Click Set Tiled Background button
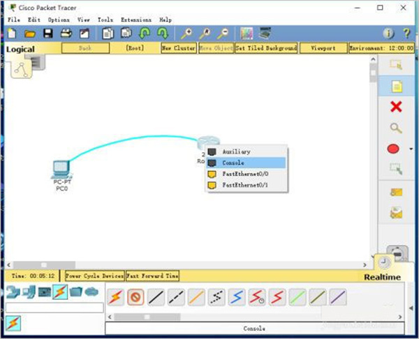419x339 pixels. click(265, 49)
